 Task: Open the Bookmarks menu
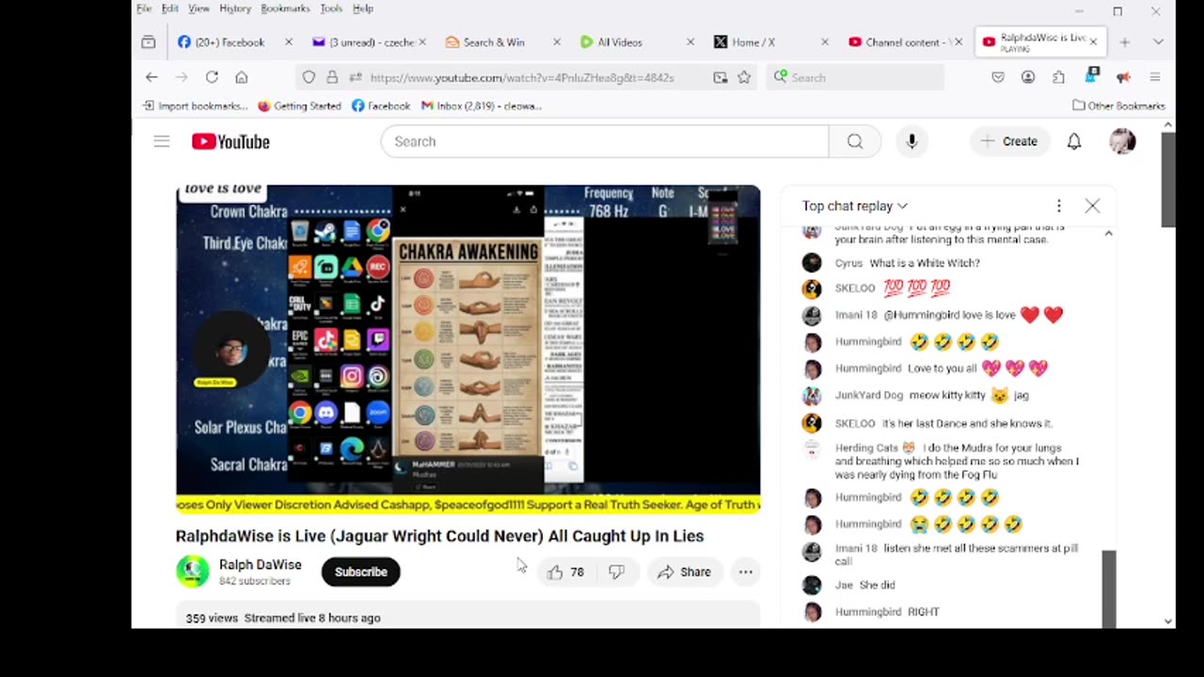click(285, 8)
